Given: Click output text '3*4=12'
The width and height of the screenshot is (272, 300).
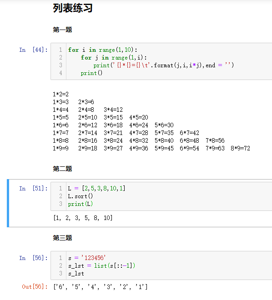Looking at the screenshot, I should pyautogui.click(x=113, y=110).
